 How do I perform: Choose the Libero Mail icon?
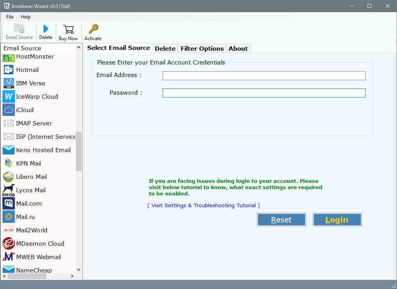click(x=9, y=177)
